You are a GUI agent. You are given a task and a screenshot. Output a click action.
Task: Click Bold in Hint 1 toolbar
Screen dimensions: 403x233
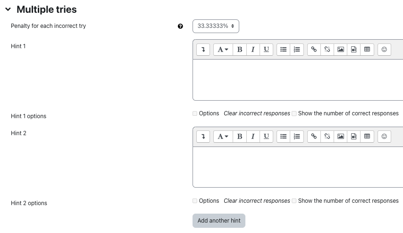click(240, 50)
